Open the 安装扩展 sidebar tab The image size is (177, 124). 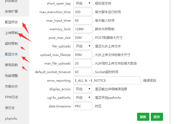tap(11, 12)
